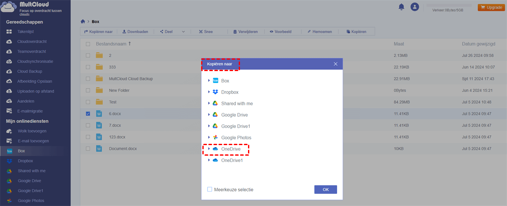Expand the OneDrive node in dialog
Image resolution: width=507 pixels, height=206 pixels.
tap(209, 149)
